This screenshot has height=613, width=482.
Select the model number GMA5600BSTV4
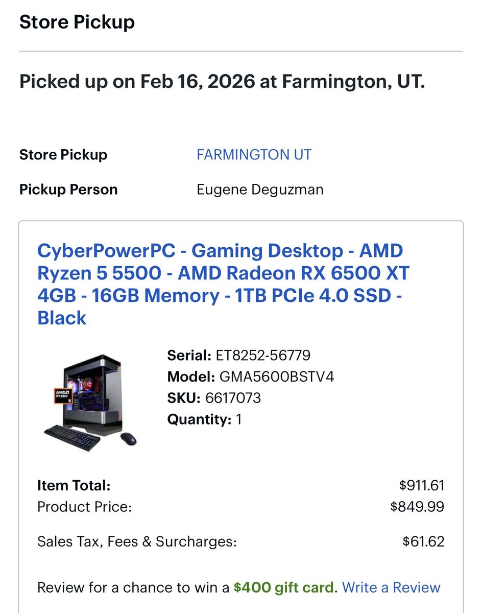coord(276,376)
